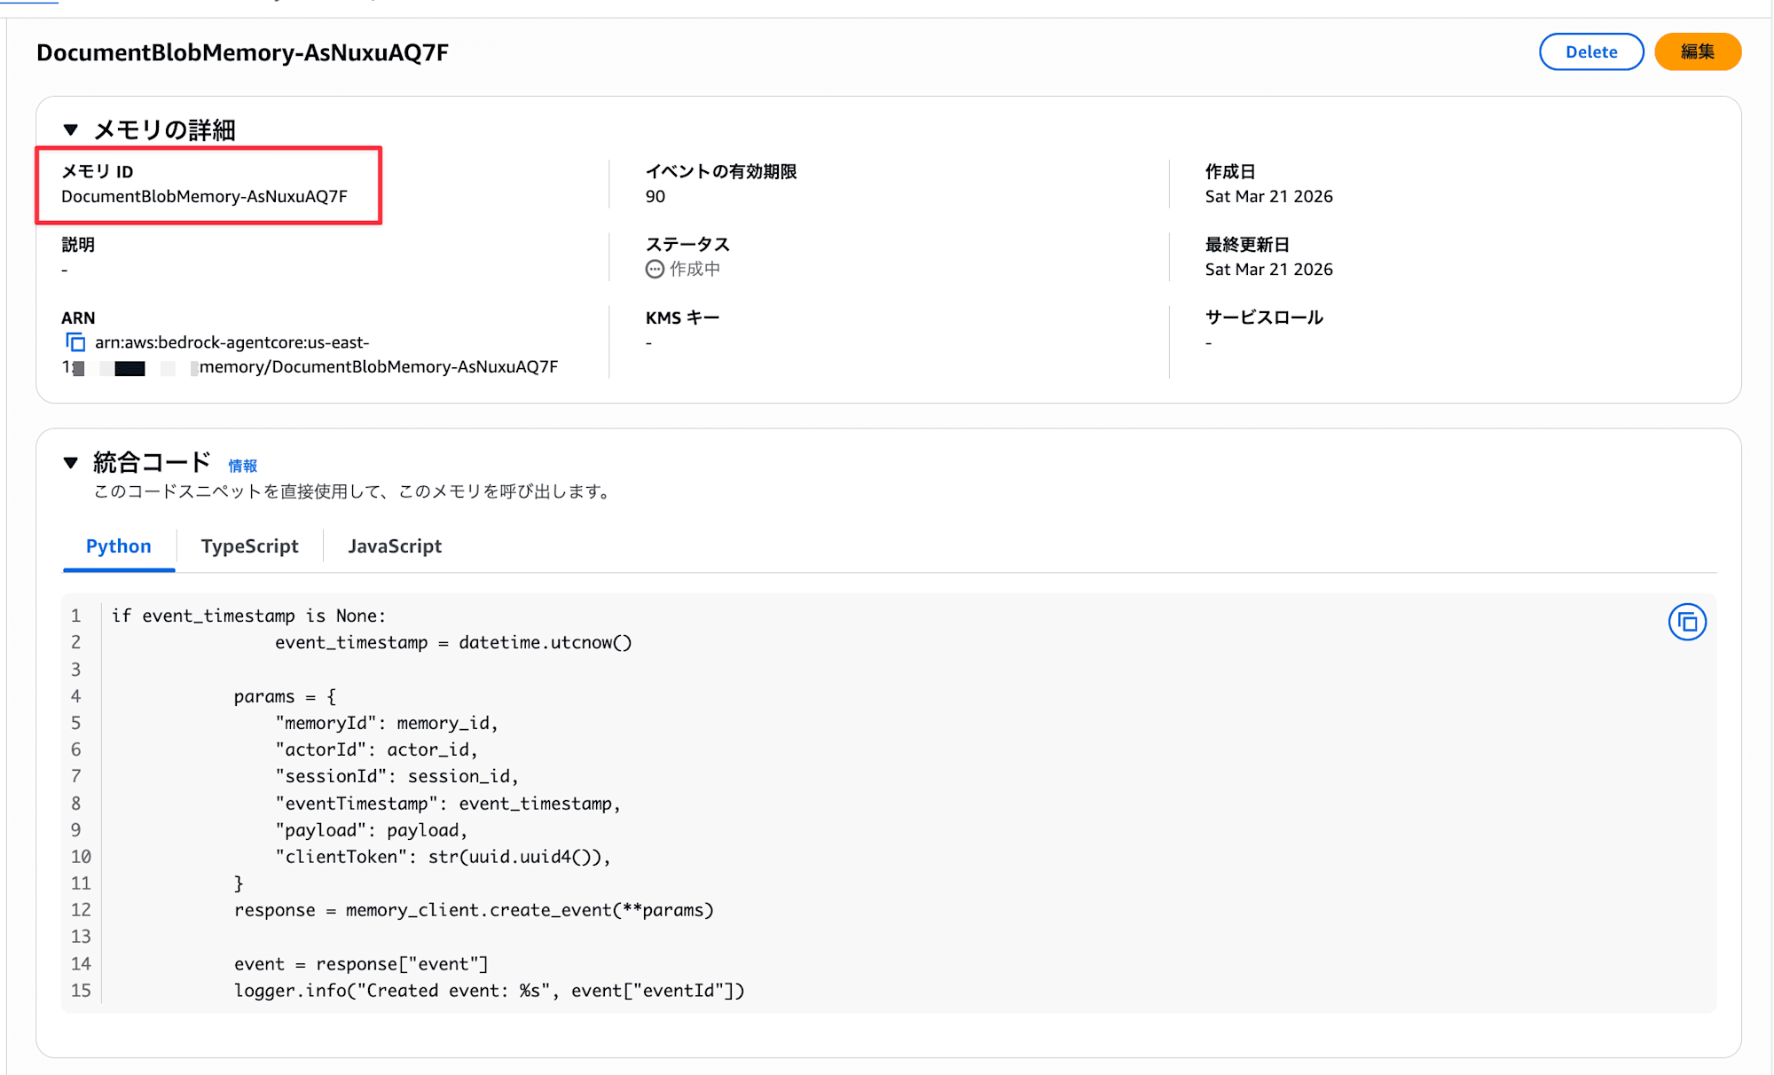Click the メモリ ID value text

click(204, 197)
